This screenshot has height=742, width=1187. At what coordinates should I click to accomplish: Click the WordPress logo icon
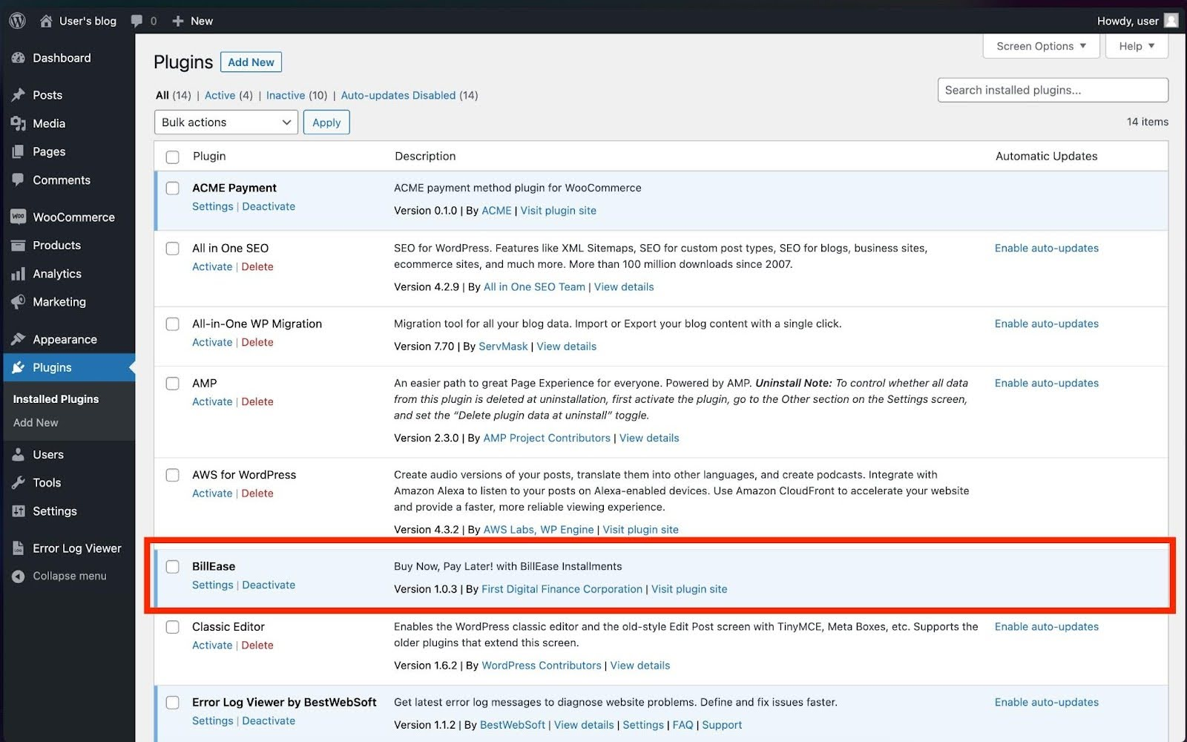[x=18, y=21]
